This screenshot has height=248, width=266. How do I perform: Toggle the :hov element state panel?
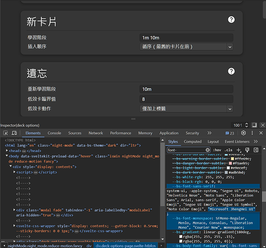(x=217, y=150)
